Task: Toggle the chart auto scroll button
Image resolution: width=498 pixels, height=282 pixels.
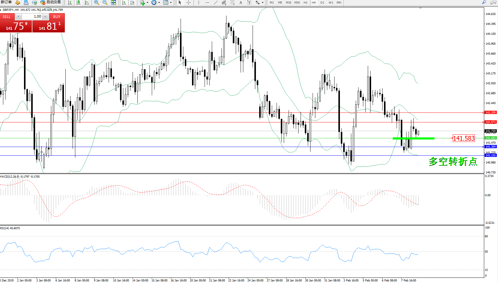Action: [x=124, y=2]
